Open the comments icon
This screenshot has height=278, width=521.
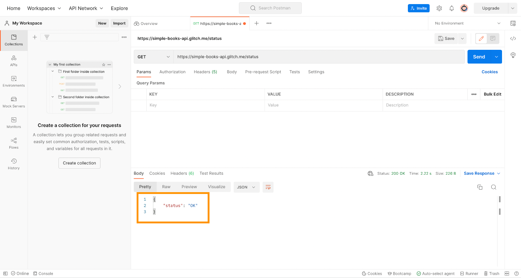[493, 38]
